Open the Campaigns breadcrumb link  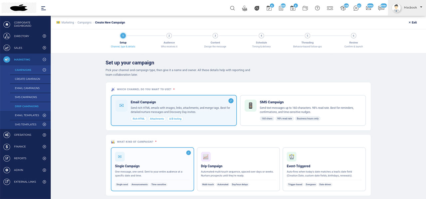pos(85,23)
